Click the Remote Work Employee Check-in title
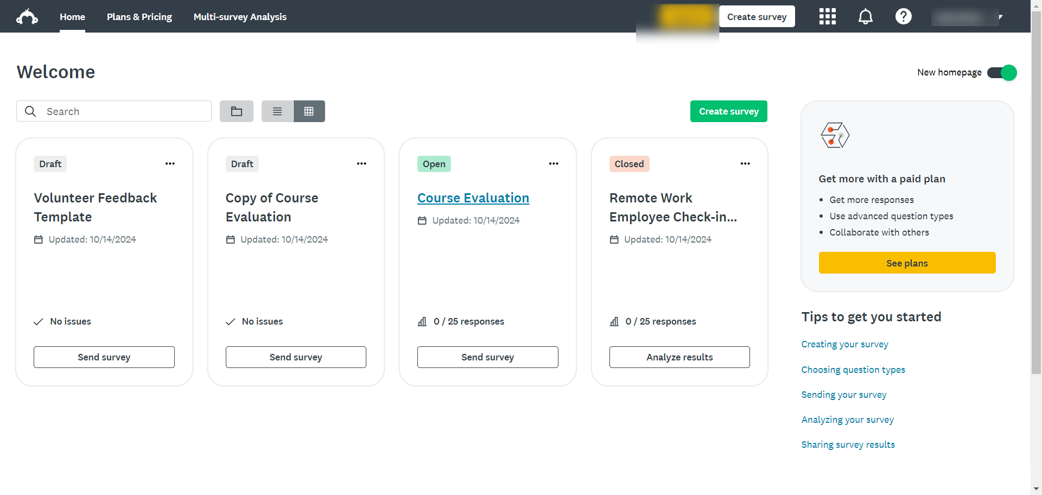The width and height of the screenshot is (1042, 495). [673, 207]
